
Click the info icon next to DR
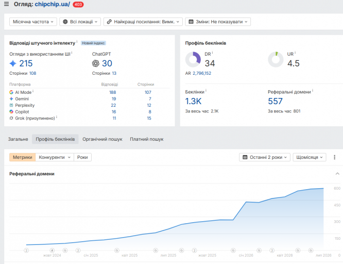212,53
